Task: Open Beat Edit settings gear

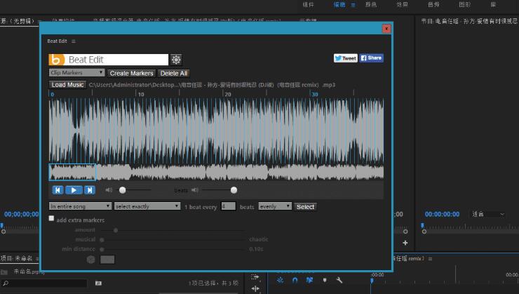Action: (x=176, y=60)
